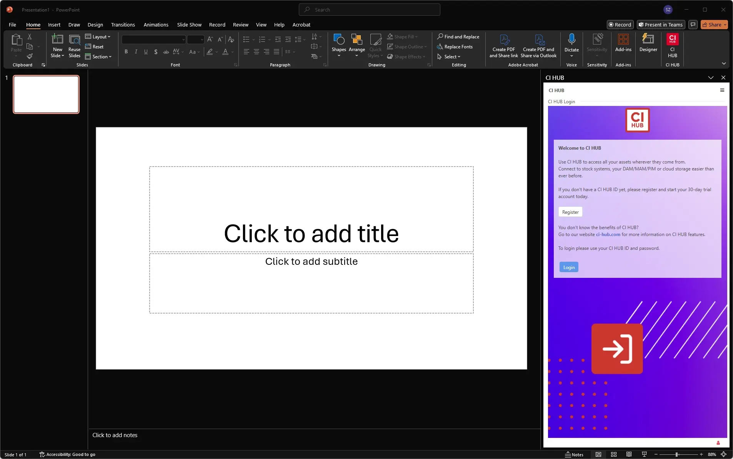Switch to the Design tab
Viewport: 733px width, 459px height.
click(95, 25)
